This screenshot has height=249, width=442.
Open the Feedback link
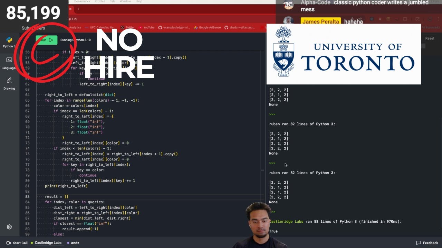[x=427, y=243]
